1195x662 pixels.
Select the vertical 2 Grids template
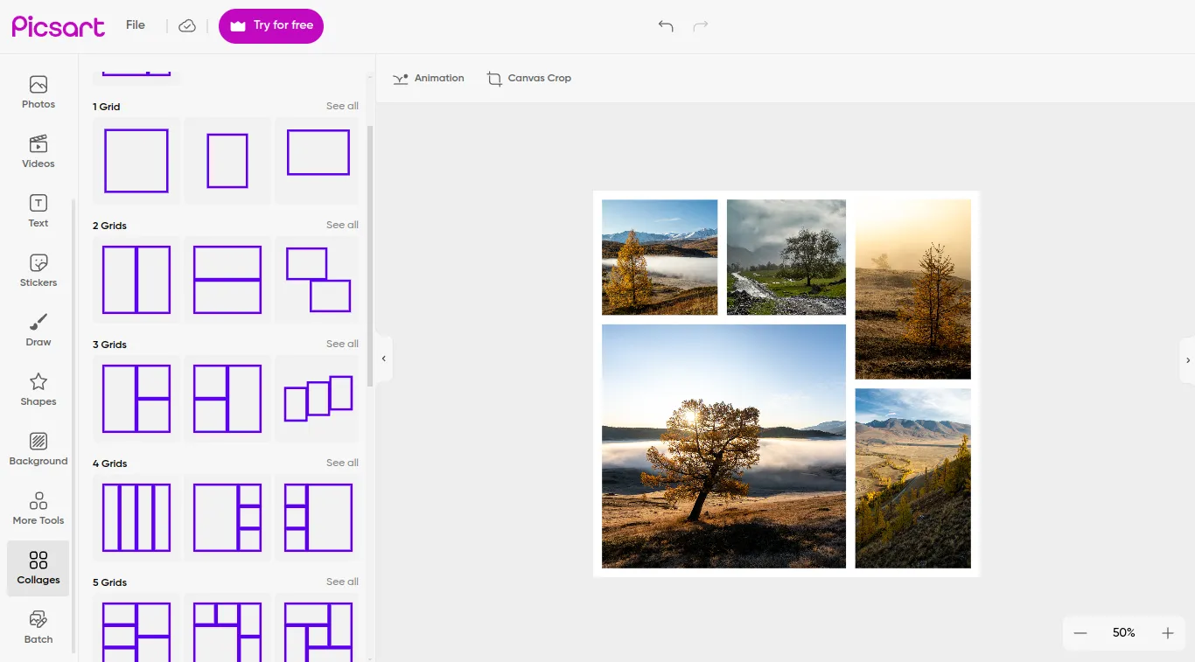136,279
